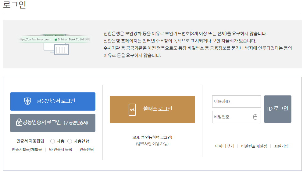
Task: Open the 아이디 찾기 link
Action: tap(224, 146)
